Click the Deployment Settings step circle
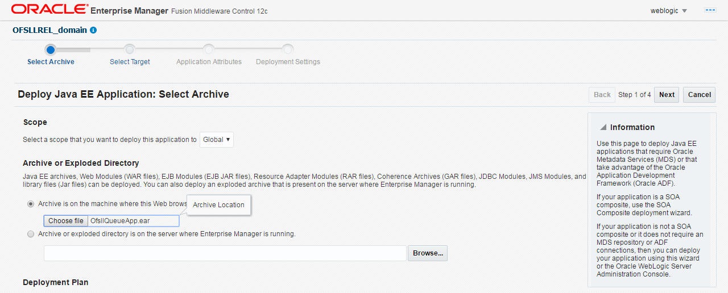Viewport: 728px width, 293px height. point(288,49)
